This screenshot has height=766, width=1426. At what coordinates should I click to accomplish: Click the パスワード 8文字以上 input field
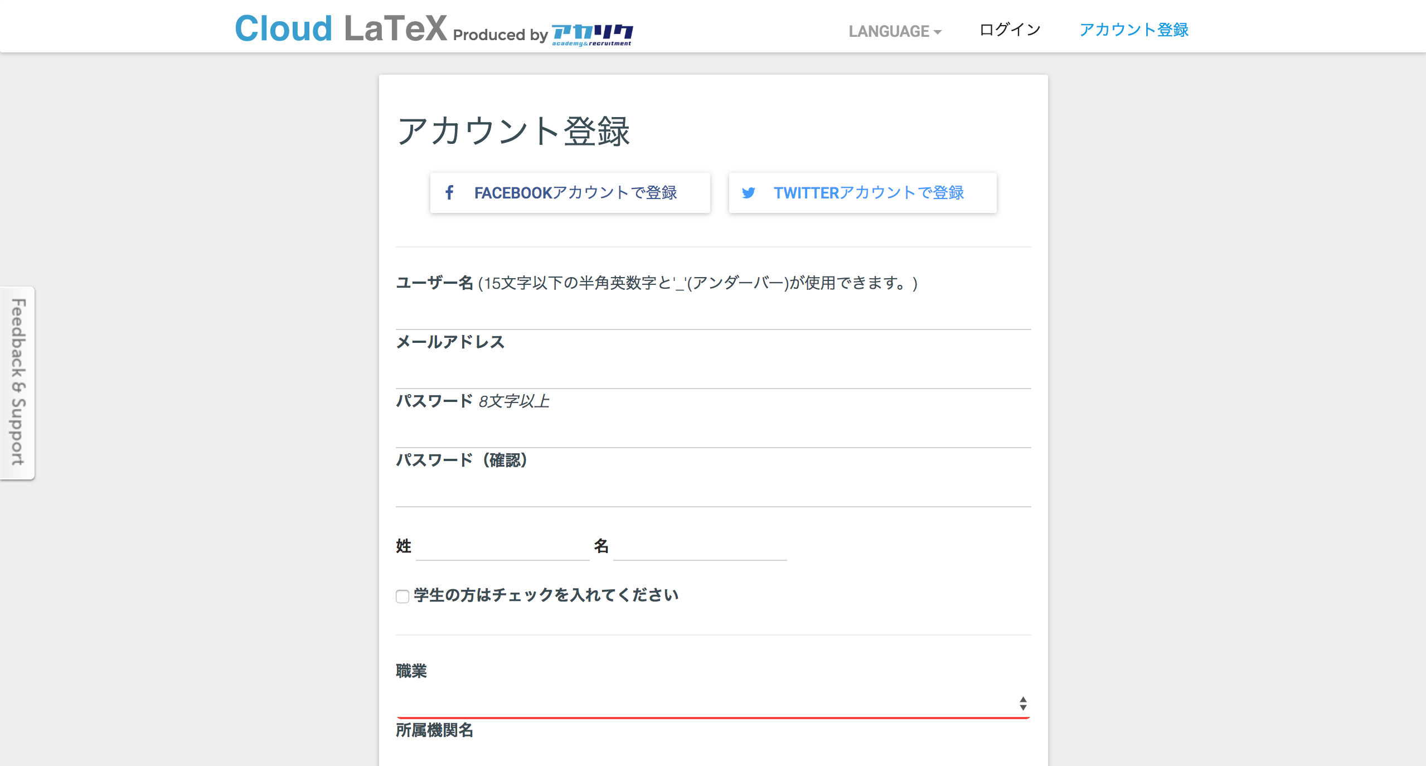(x=713, y=431)
